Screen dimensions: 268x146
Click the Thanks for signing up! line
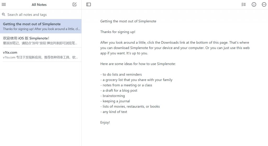click(x=118, y=32)
